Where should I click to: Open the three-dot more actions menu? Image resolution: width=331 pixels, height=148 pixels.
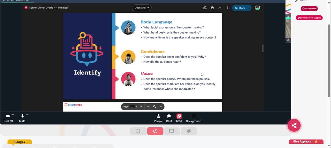pyautogui.click(x=228, y=8)
